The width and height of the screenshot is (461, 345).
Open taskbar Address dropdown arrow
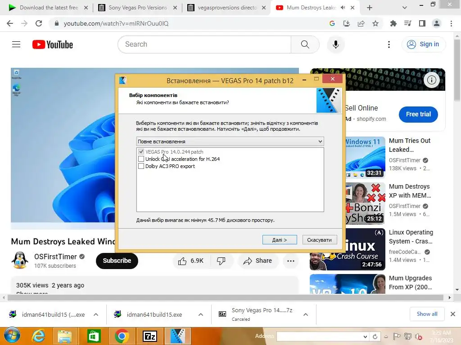click(365, 336)
